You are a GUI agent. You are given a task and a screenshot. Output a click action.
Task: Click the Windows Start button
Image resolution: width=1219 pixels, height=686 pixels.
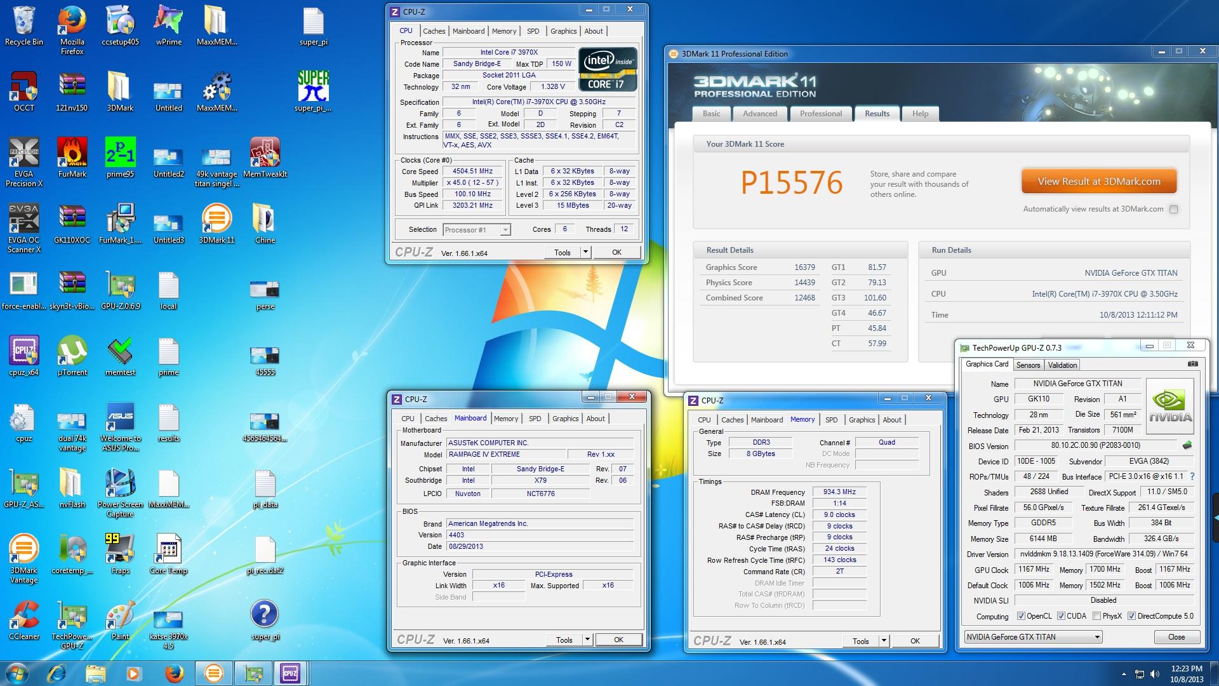click(17, 673)
